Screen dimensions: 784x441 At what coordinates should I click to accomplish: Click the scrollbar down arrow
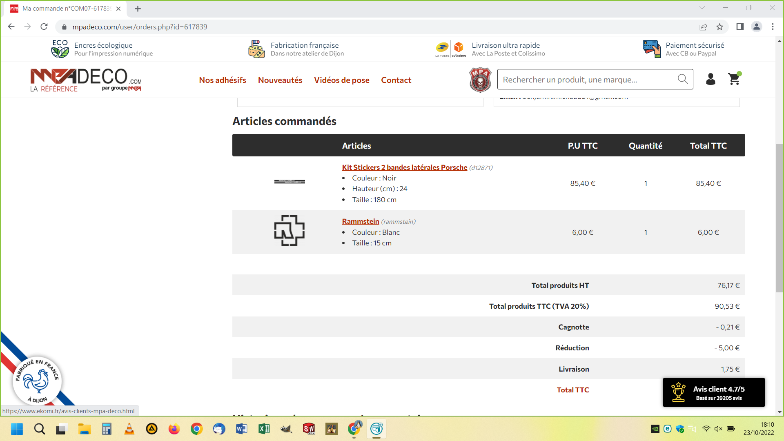(x=780, y=412)
